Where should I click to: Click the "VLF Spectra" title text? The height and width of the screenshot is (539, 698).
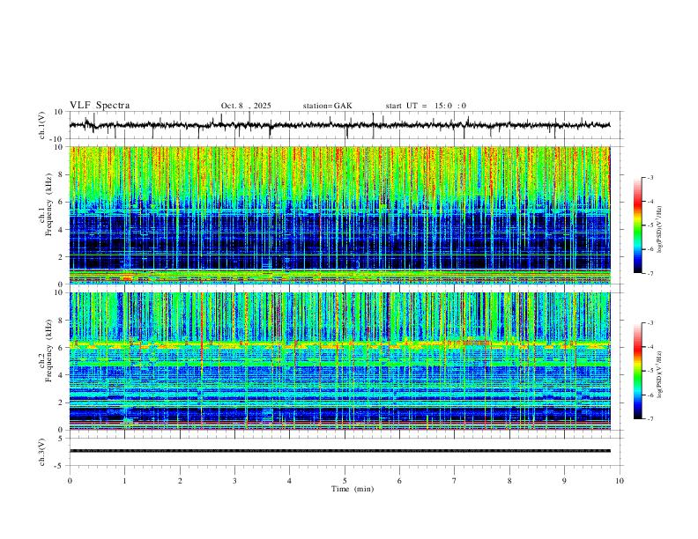point(100,105)
